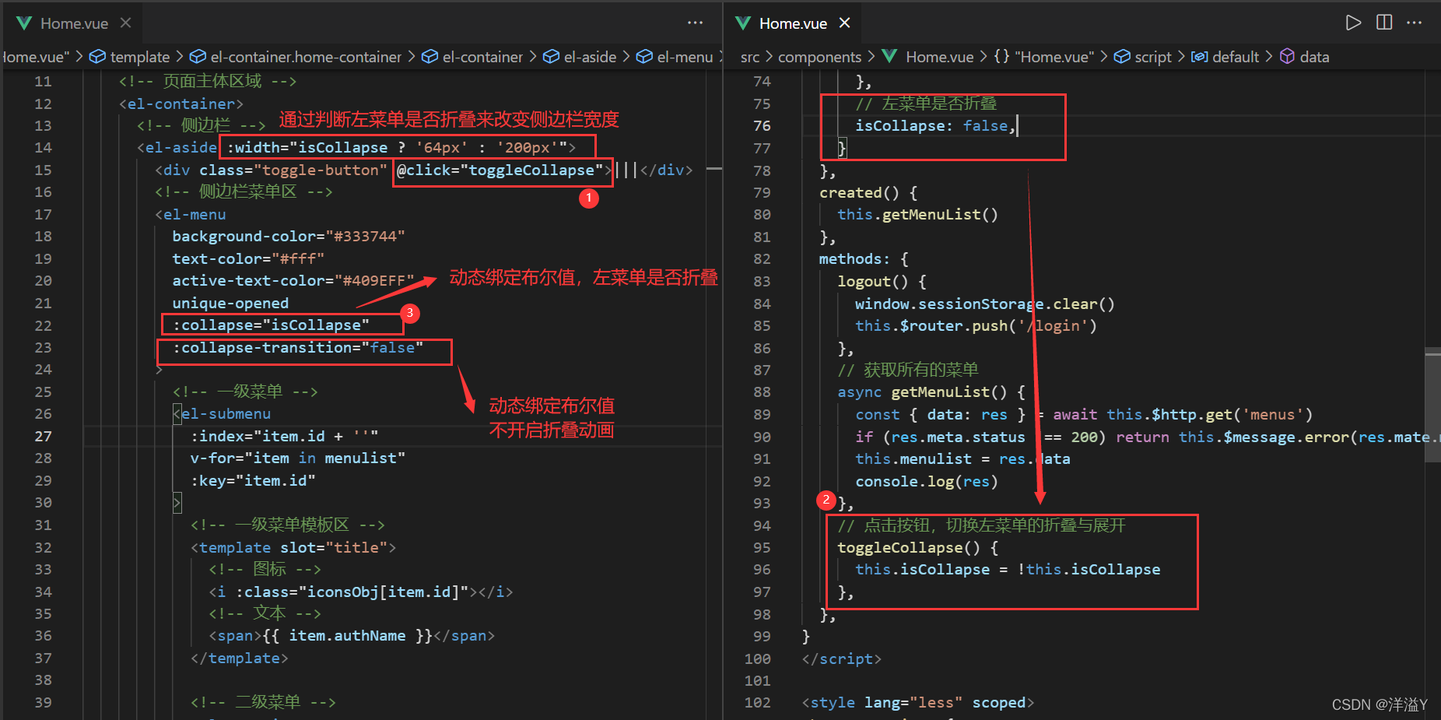The width and height of the screenshot is (1441, 720).
Task: Click 'this.isCollapse = !this.isCollapse' line
Action: coord(1008,570)
